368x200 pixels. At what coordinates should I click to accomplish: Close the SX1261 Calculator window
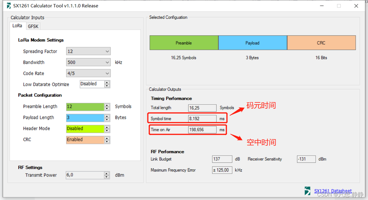tap(356, 6)
